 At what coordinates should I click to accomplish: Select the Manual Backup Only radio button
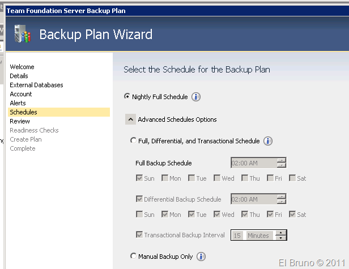[133, 257]
